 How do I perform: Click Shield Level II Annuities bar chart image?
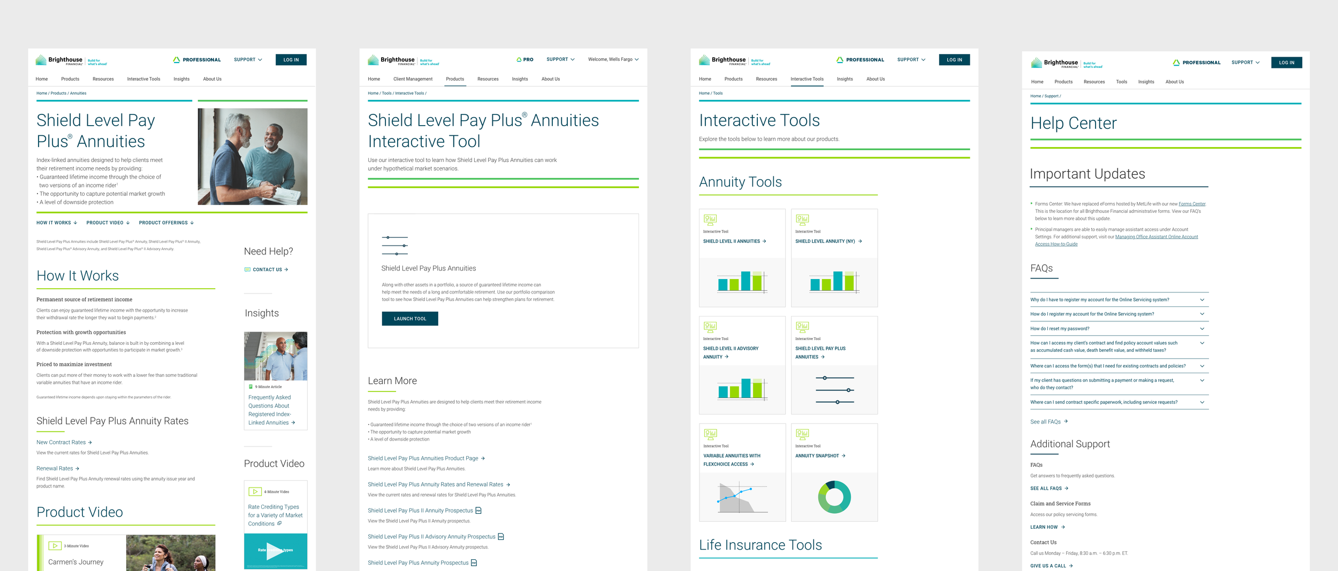(742, 282)
